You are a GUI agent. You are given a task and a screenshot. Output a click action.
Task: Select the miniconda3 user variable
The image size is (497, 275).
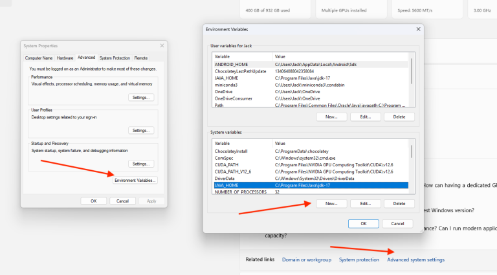coord(226,84)
